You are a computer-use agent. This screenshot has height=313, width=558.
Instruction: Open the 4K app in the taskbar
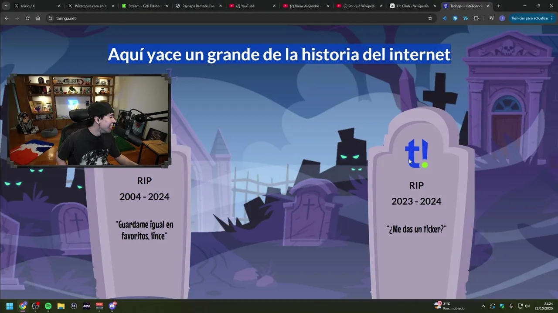(74, 306)
